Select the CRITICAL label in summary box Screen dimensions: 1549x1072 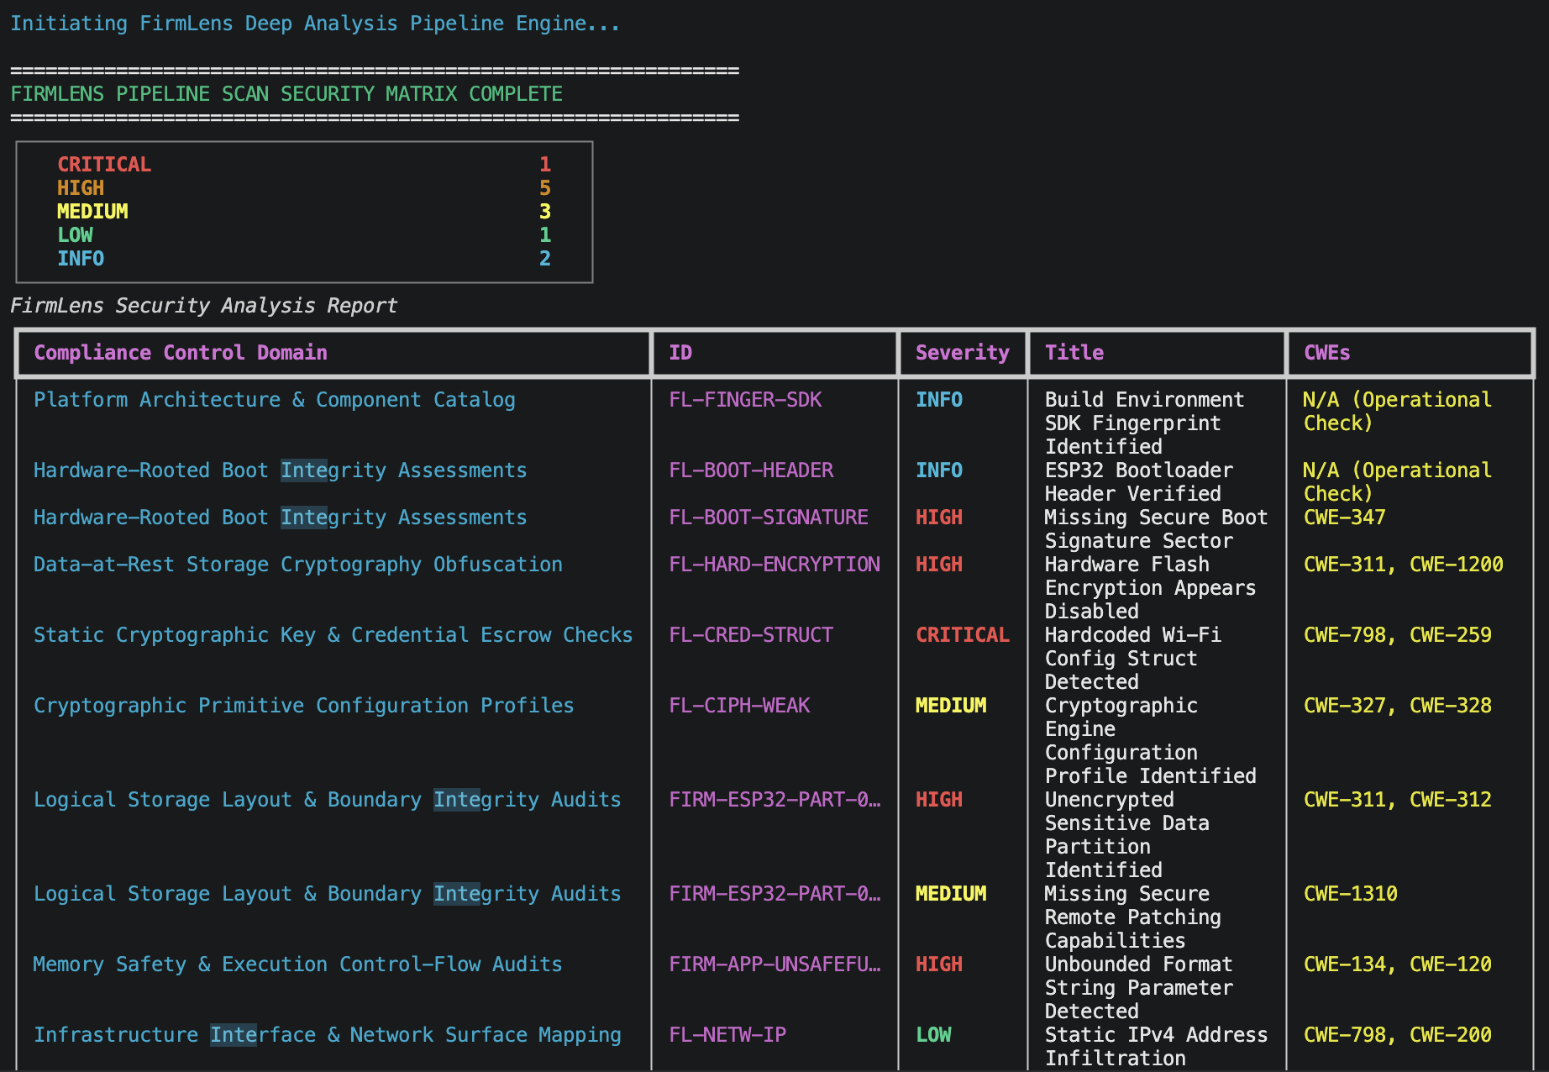click(104, 165)
